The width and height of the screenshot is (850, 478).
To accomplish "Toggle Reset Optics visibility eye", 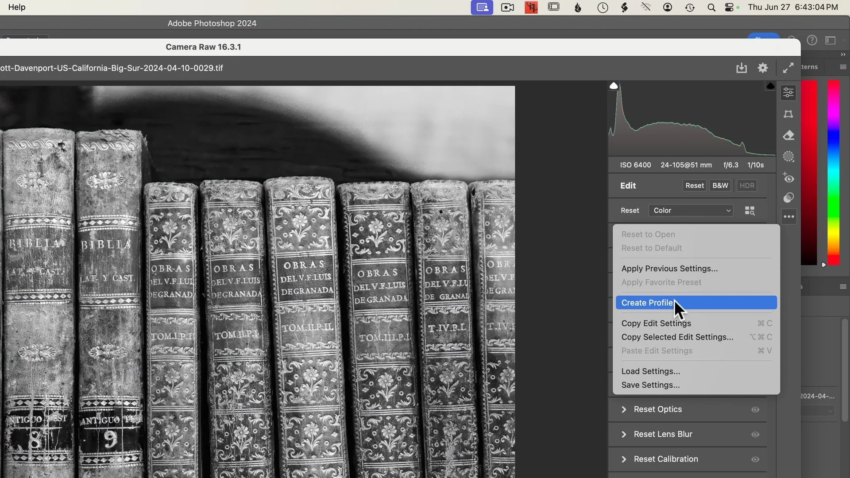I will (x=755, y=409).
